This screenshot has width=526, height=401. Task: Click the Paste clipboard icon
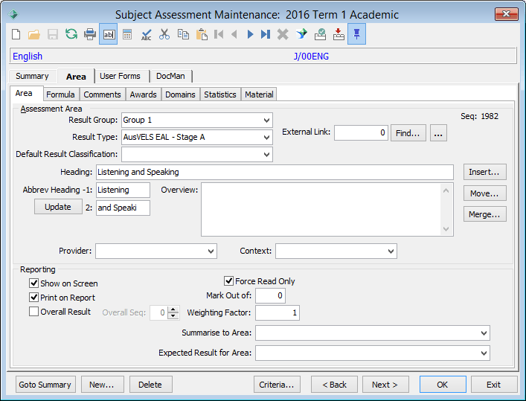pos(202,34)
